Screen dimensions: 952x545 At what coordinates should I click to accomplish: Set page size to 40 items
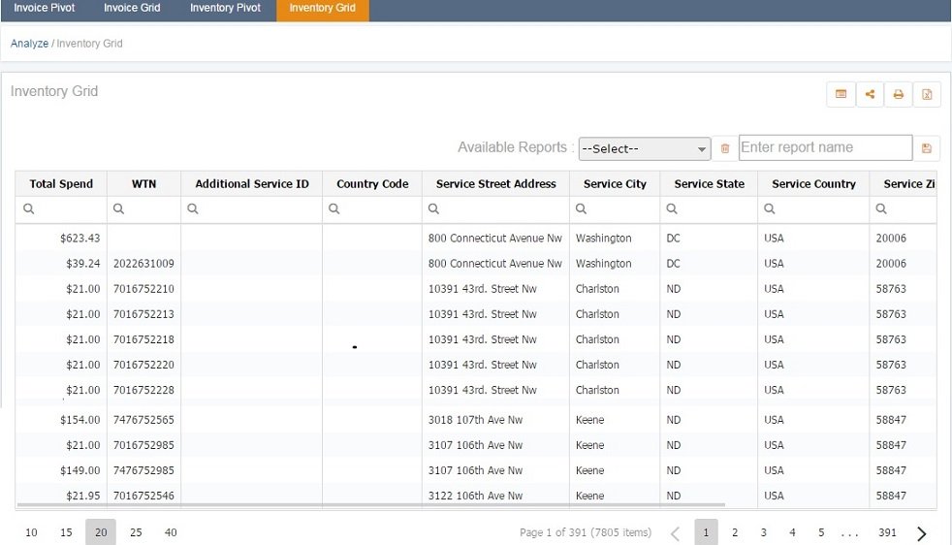171,532
